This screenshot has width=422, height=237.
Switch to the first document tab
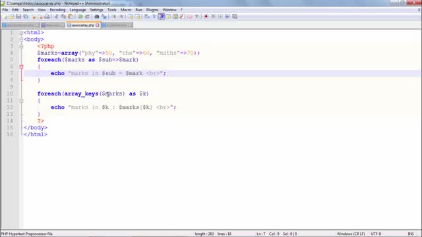[20, 25]
